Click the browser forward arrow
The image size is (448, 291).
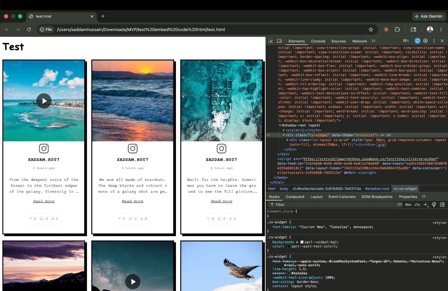point(18,30)
